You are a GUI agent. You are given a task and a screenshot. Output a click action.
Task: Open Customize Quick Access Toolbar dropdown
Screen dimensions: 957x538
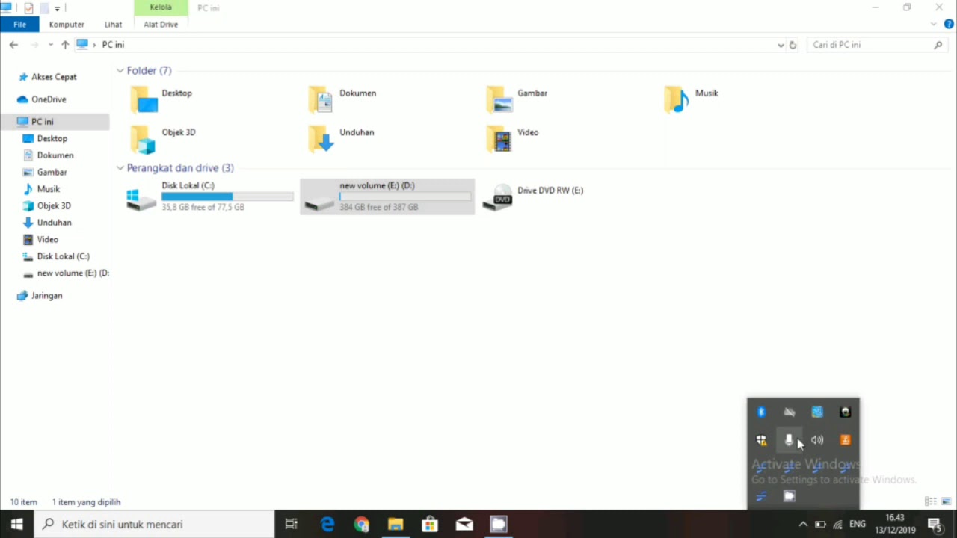(x=57, y=9)
